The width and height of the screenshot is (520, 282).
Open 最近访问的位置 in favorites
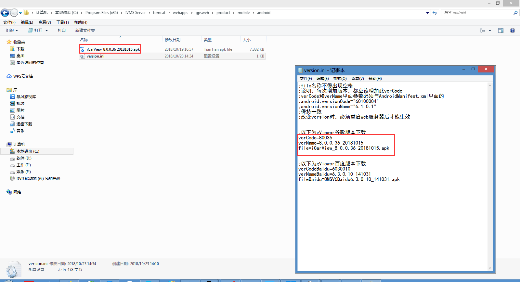[x=27, y=63]
